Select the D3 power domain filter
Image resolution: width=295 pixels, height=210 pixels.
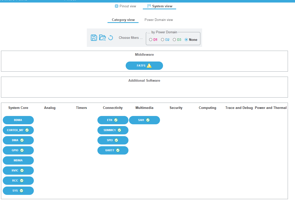click(x=174, y=40)
